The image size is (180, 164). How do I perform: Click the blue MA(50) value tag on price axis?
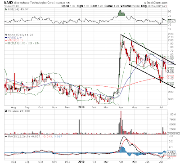[171, 62]
